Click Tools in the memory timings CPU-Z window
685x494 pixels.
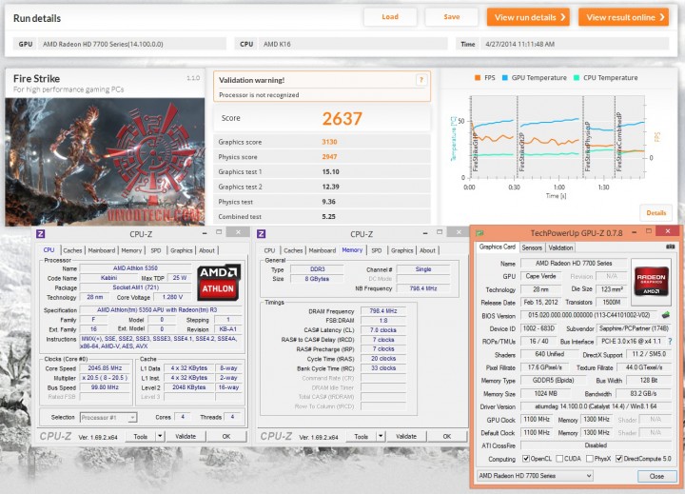362,436
